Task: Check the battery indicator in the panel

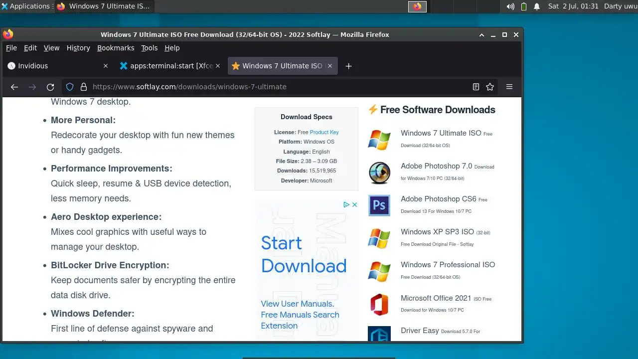Action: click(524, 6)
